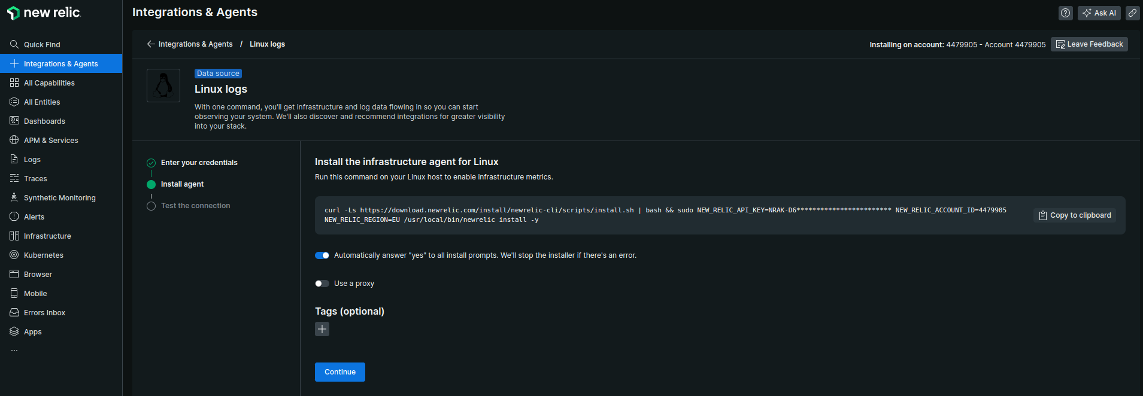This screenshot has height=396, width=1143.
Task: Click the Synthetic Monitoring icon
Action: pos(14,197)
